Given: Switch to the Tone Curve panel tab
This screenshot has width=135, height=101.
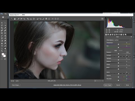Looking at the screenshot, I should pos(108,35).
